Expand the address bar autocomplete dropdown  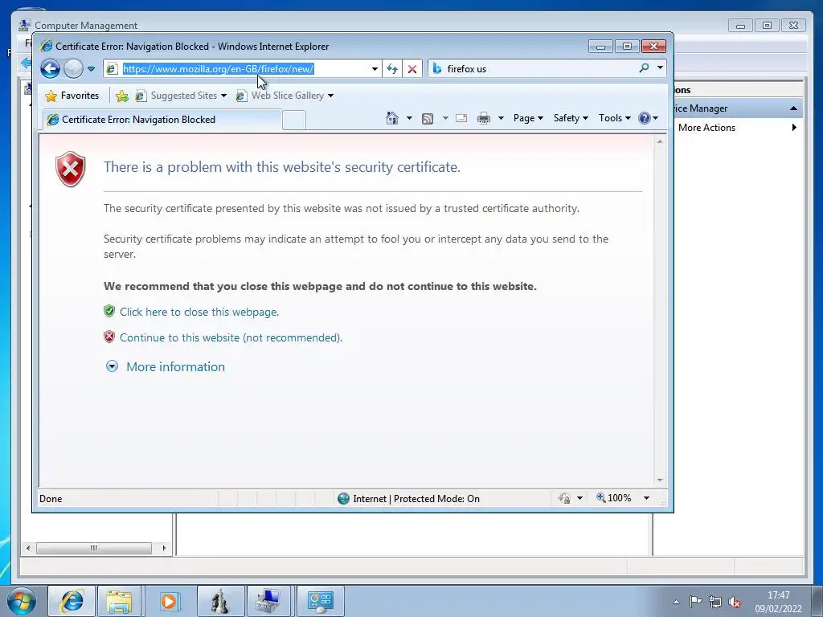coord(375,69)
